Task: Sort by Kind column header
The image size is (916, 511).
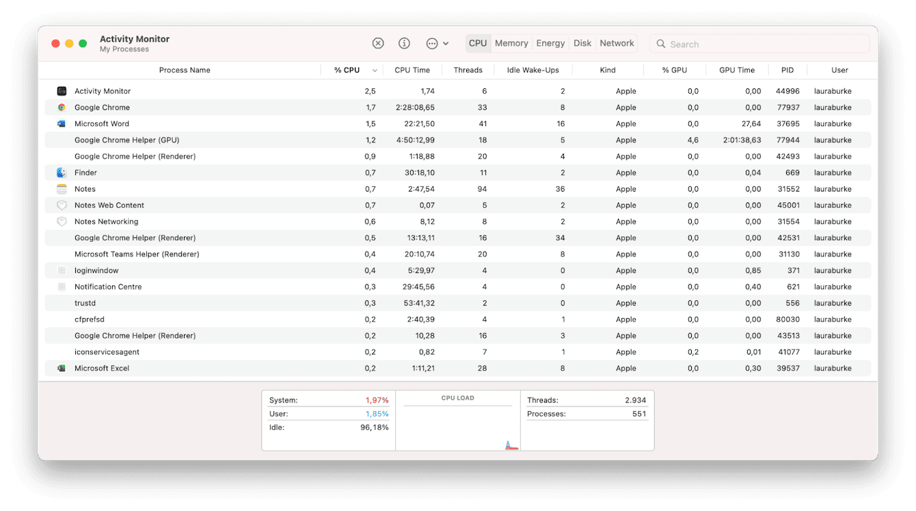Action: (608, 70)
